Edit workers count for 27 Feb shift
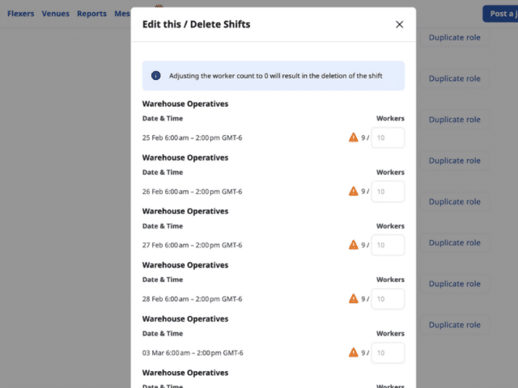The width and height of the screenshot is (518, 388). coord(388,245)
